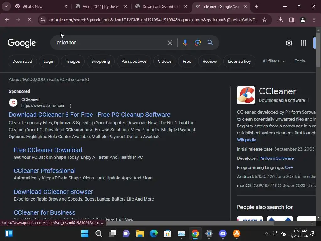Switch to Perspectives results
This screenshot has width=321, height=241.
click(134, 61)
